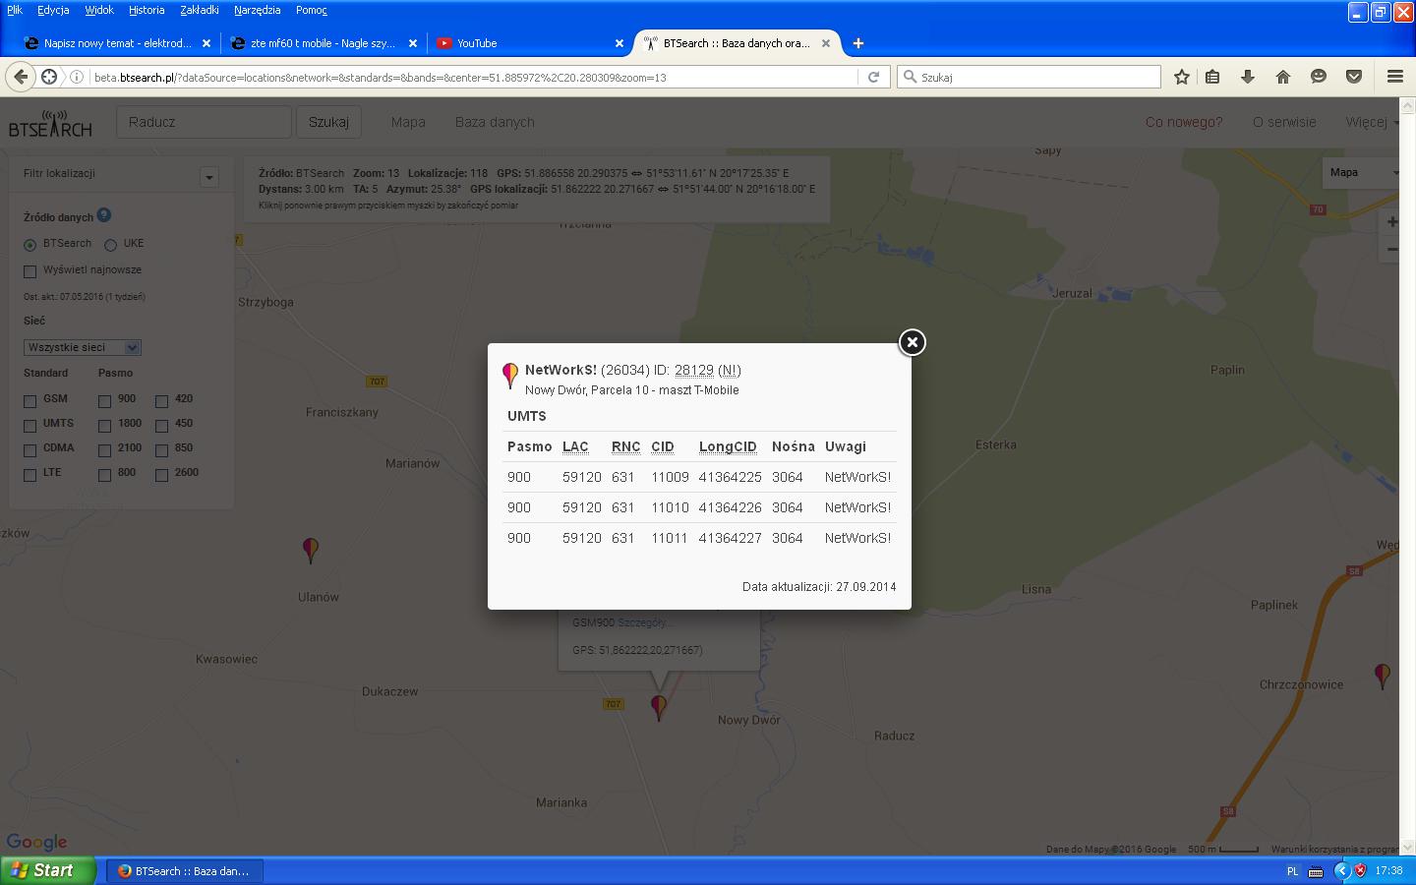1416x885 pixels.
Task: Click the map marker near Ulanów
Action: point(311,550)
